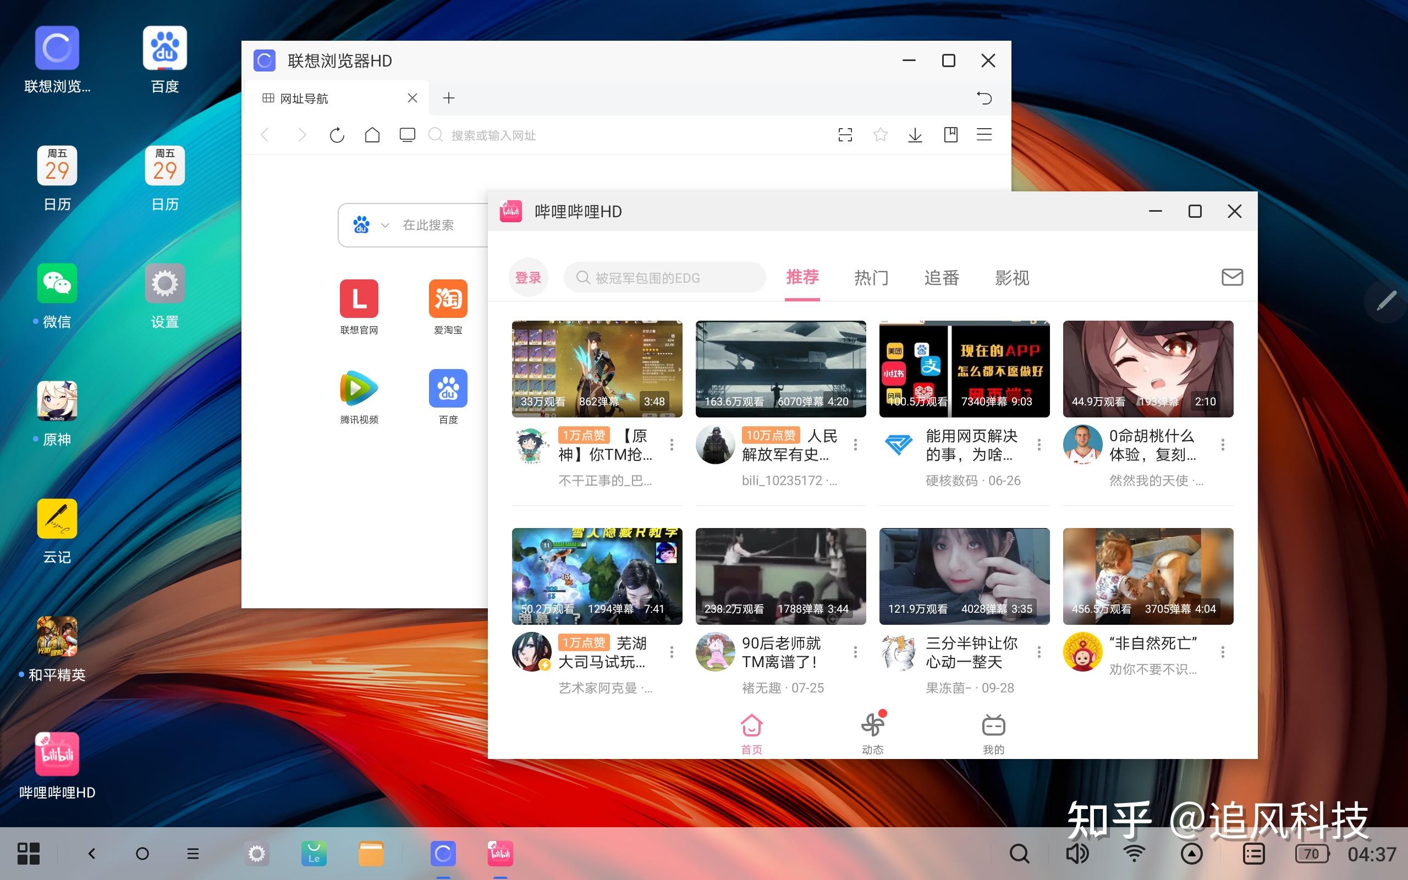Open the Lenovo Browser desktop icon

pyautogui.click(x=57, y=48)
